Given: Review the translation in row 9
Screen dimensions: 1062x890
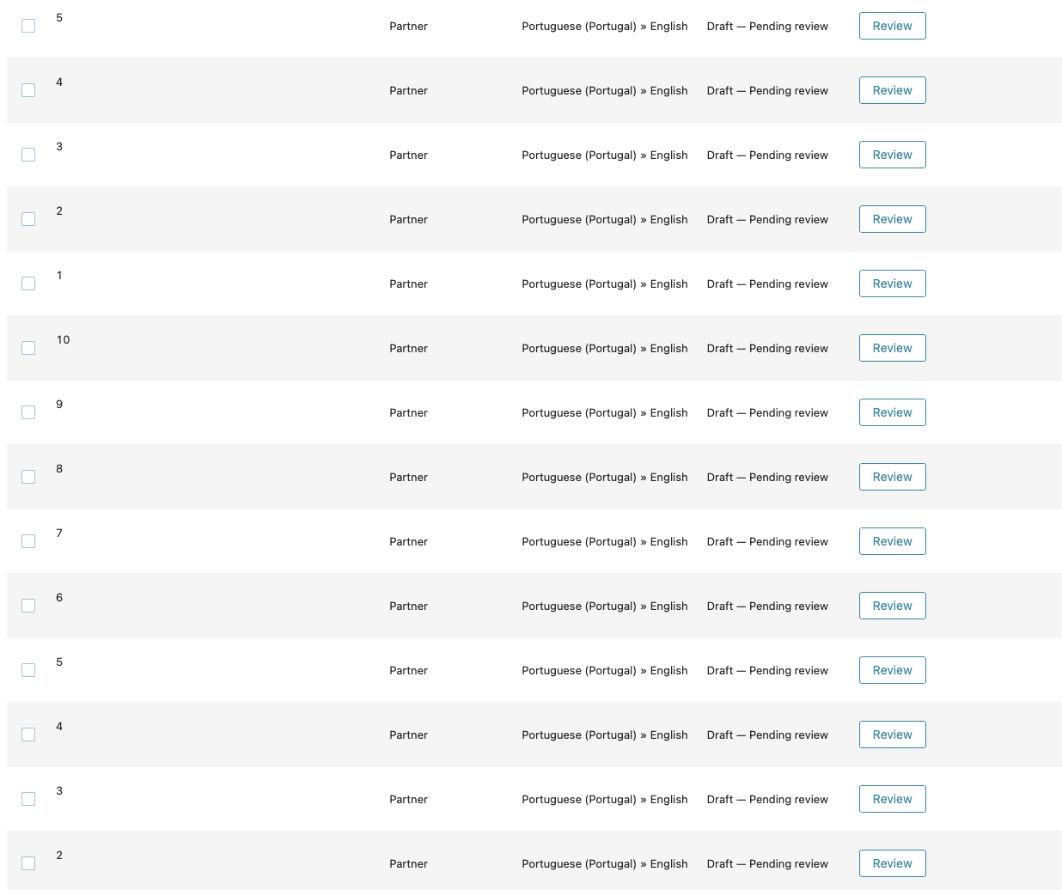Looking at the screenshot, I should 892,412.
